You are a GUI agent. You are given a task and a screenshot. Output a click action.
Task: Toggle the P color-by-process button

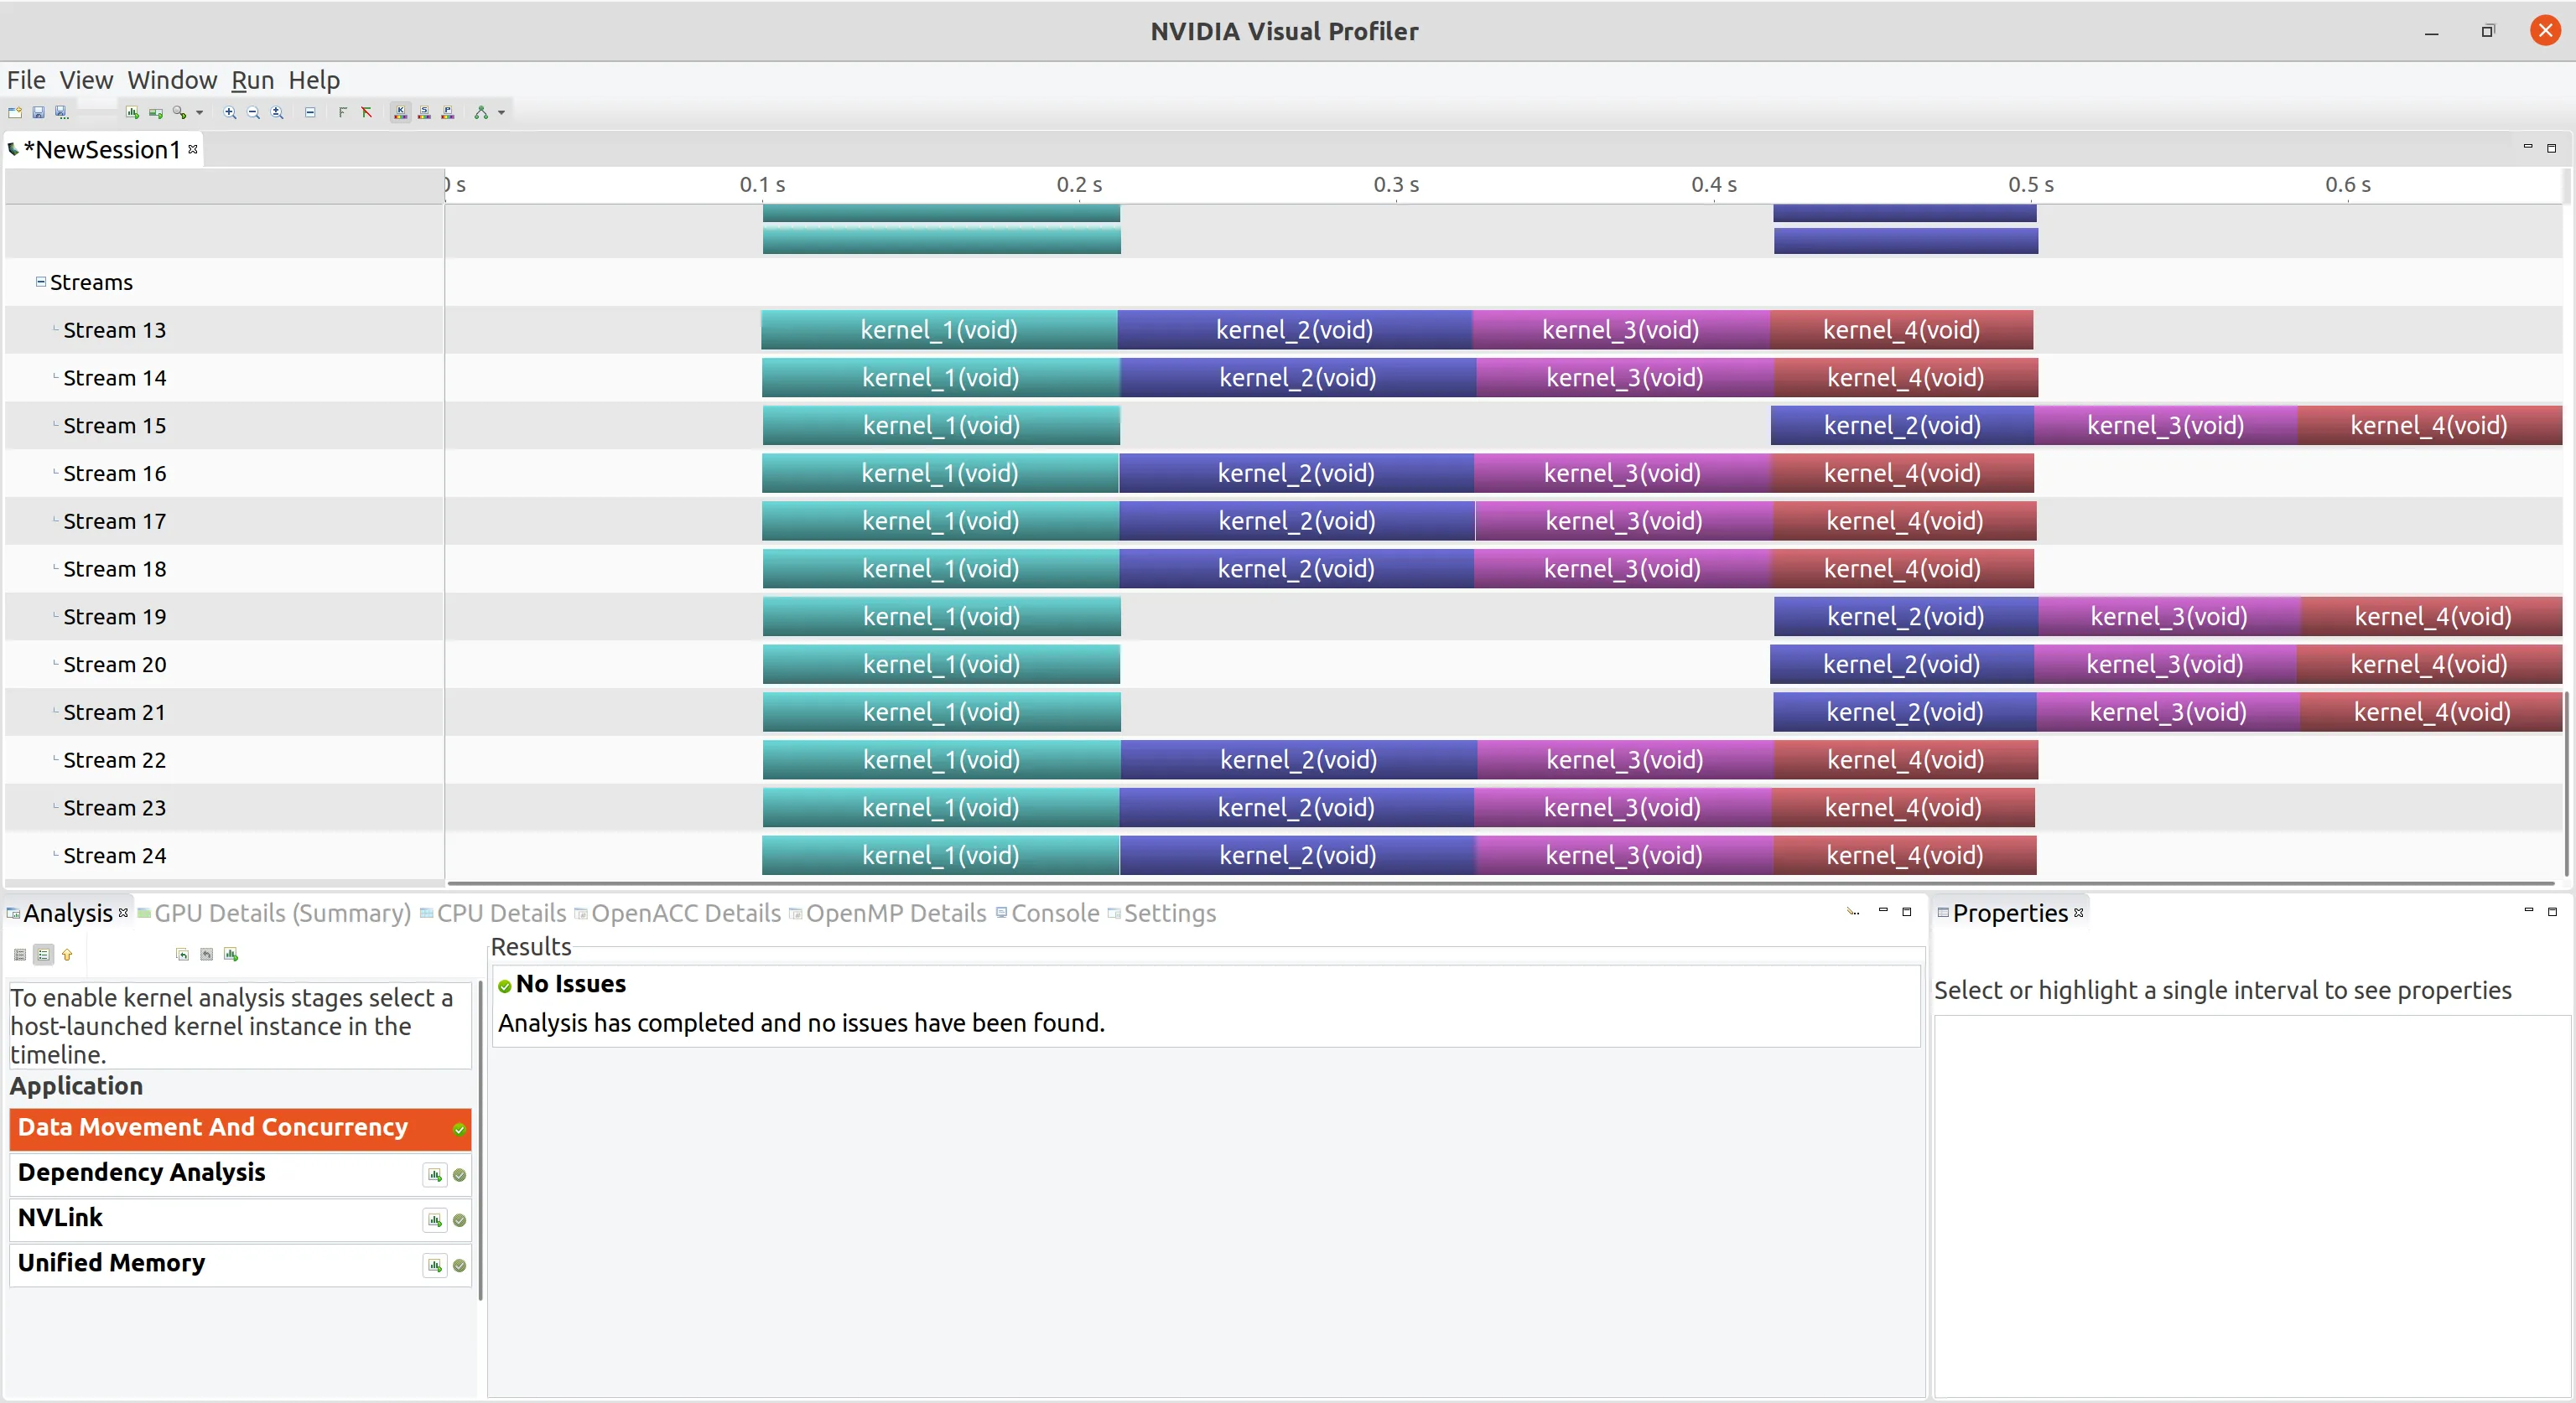[x=448, y=113]
